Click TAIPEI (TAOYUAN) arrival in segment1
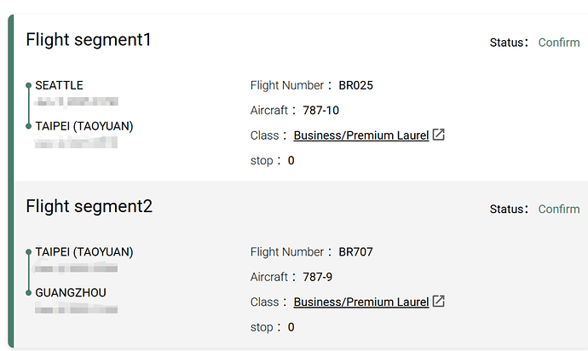Viewport: 588px width, 351px height. (x=84, y=126)
